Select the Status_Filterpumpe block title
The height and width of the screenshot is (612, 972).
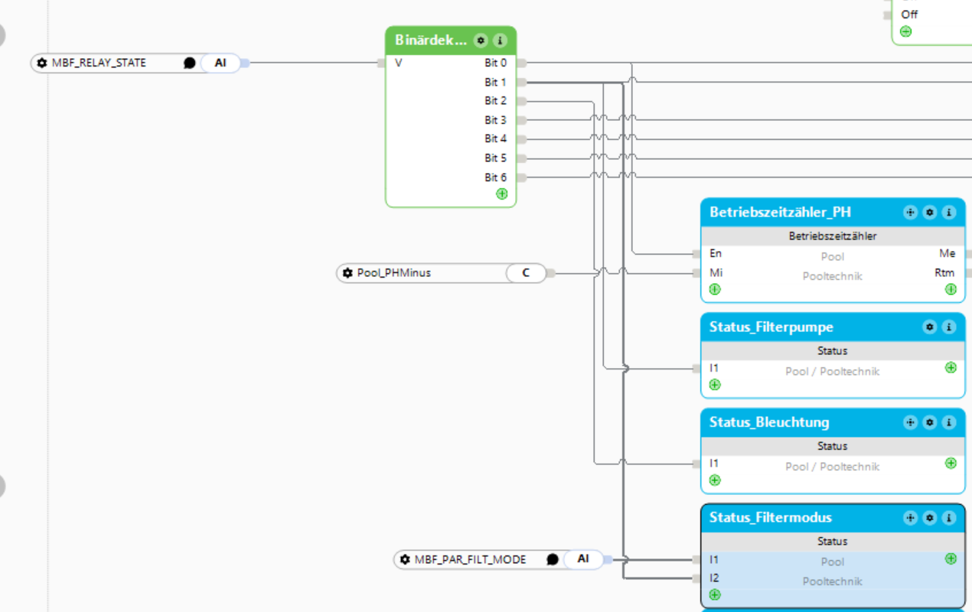pyautogui.click(x=771, y=327)
